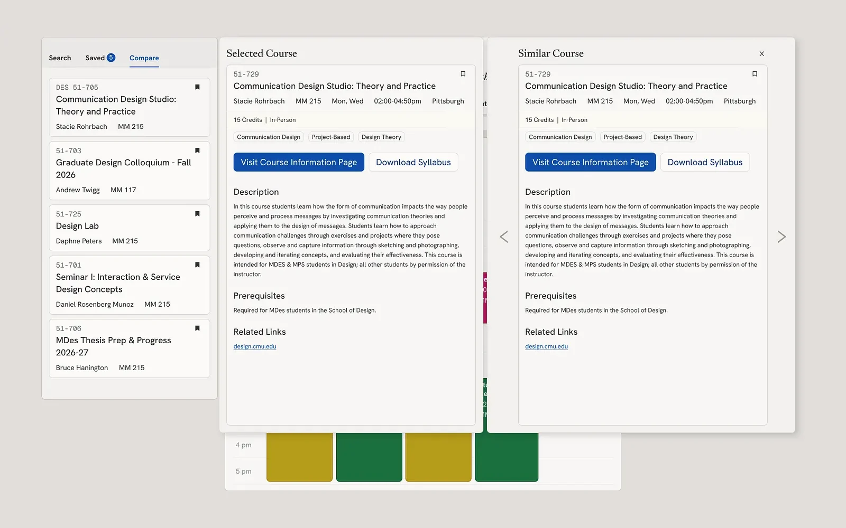Screen dimensions: 846x528
Task: Click Design Theory tag in Selected Course
Action: 381,137
